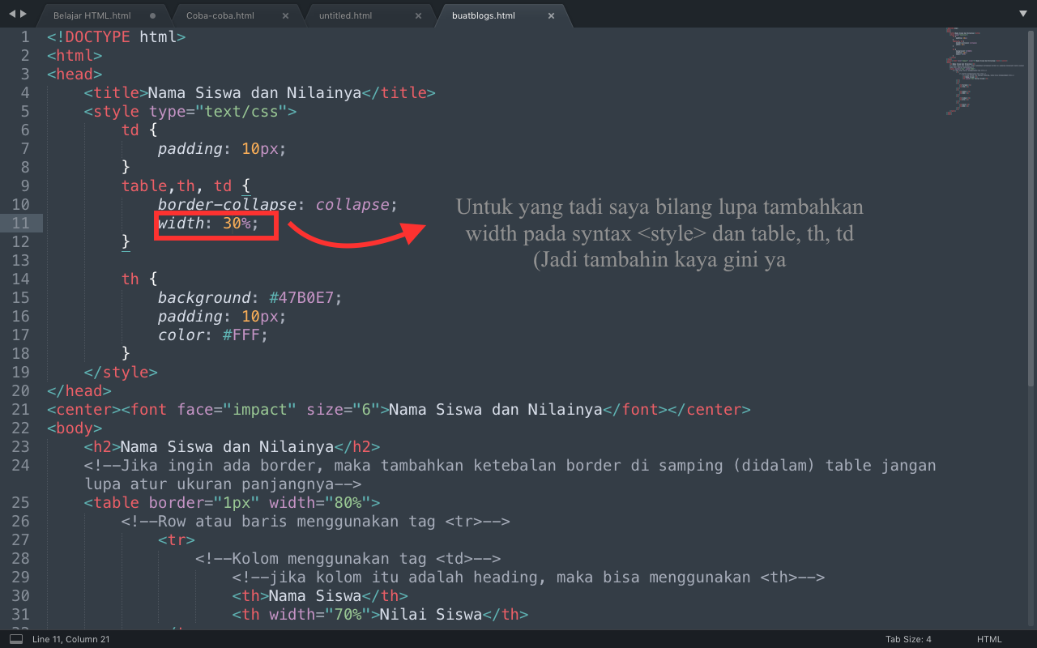Open the "Tab Size: 4" indentation menu
This screenshot has width=1037, height=648.
908,639
